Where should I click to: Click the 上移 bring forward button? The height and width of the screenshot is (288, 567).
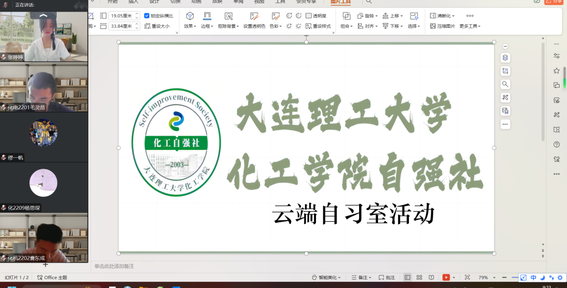point(392,16)
